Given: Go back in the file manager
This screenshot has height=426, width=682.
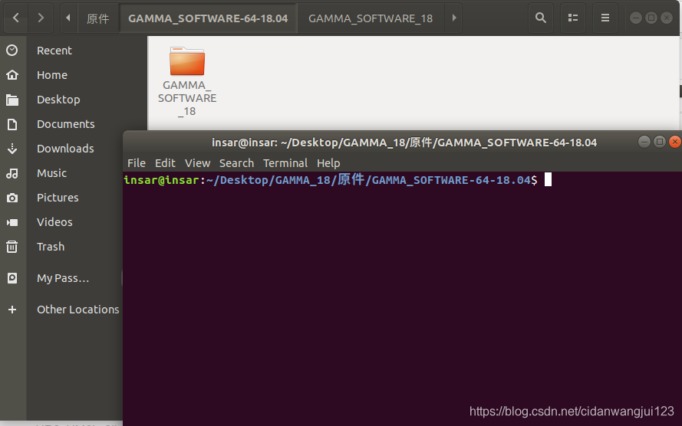Looking at the screenshot, I should click(16, 18).
